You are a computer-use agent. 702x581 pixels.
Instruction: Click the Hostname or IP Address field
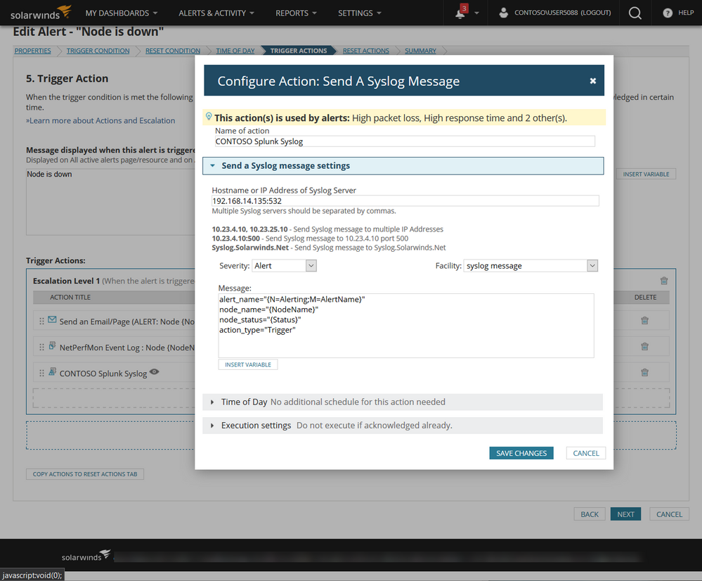pyautogui.click(x=405, y=201)
